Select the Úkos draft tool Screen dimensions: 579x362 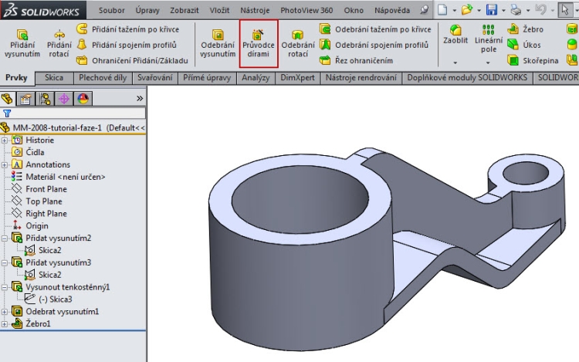pos(524,45)
